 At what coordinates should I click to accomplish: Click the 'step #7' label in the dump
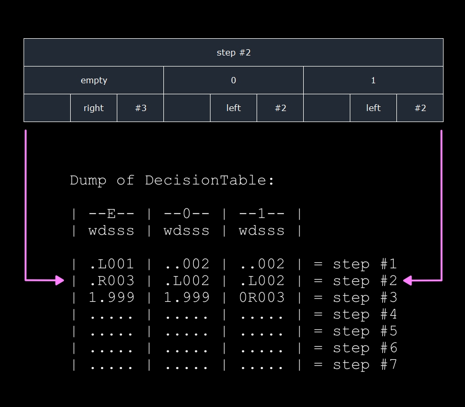(x=365, y=365)
